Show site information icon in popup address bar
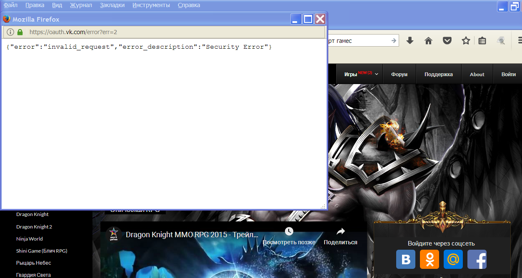Screen dimensions: 522x278 point(10,32)
